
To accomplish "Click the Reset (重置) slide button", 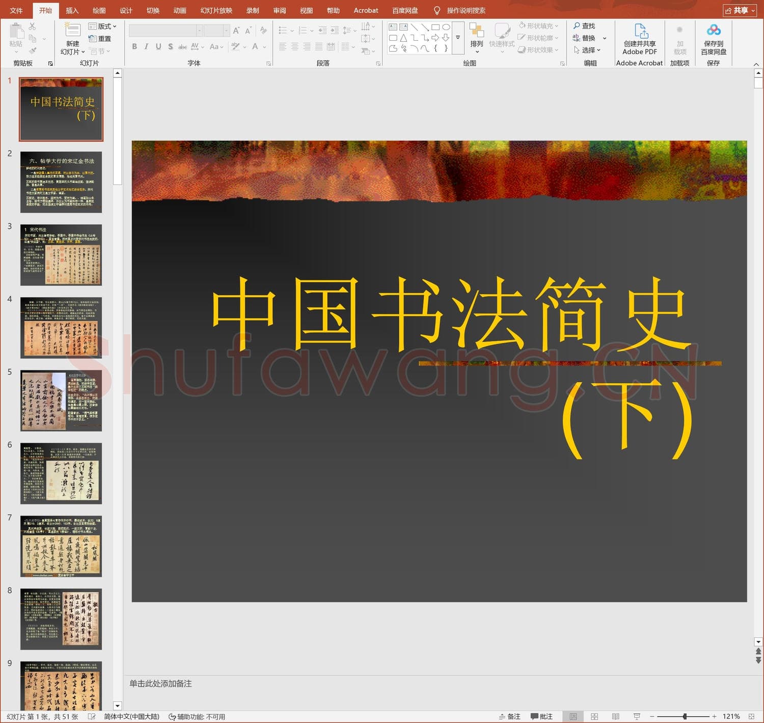I will pyautogui.click(x=100, y=39).
